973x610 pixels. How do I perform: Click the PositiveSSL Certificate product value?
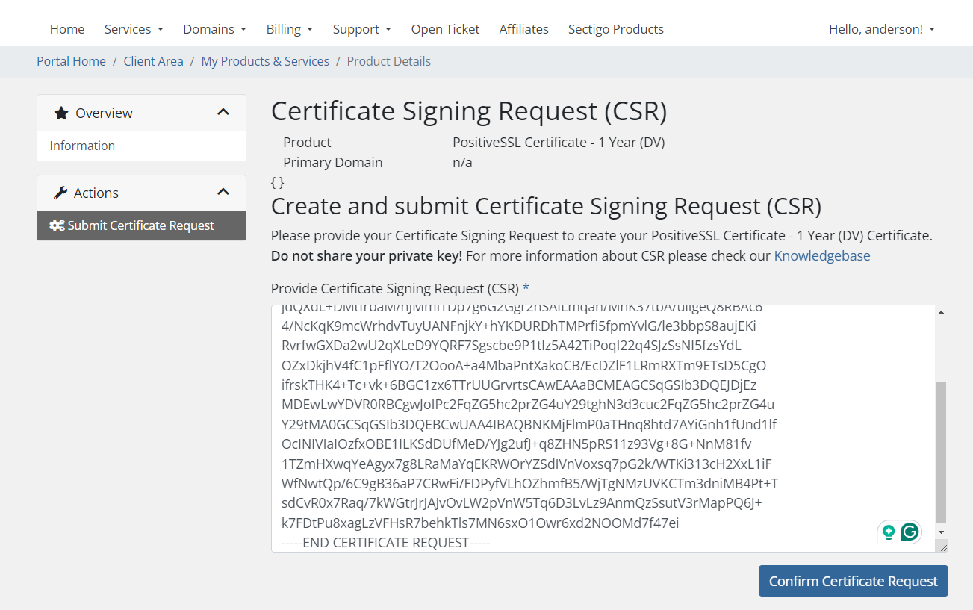(x=559, y=142)
